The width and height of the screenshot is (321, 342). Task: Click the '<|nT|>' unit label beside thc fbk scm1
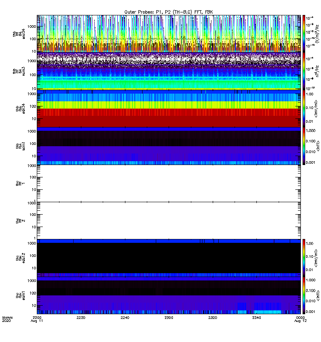318,295
